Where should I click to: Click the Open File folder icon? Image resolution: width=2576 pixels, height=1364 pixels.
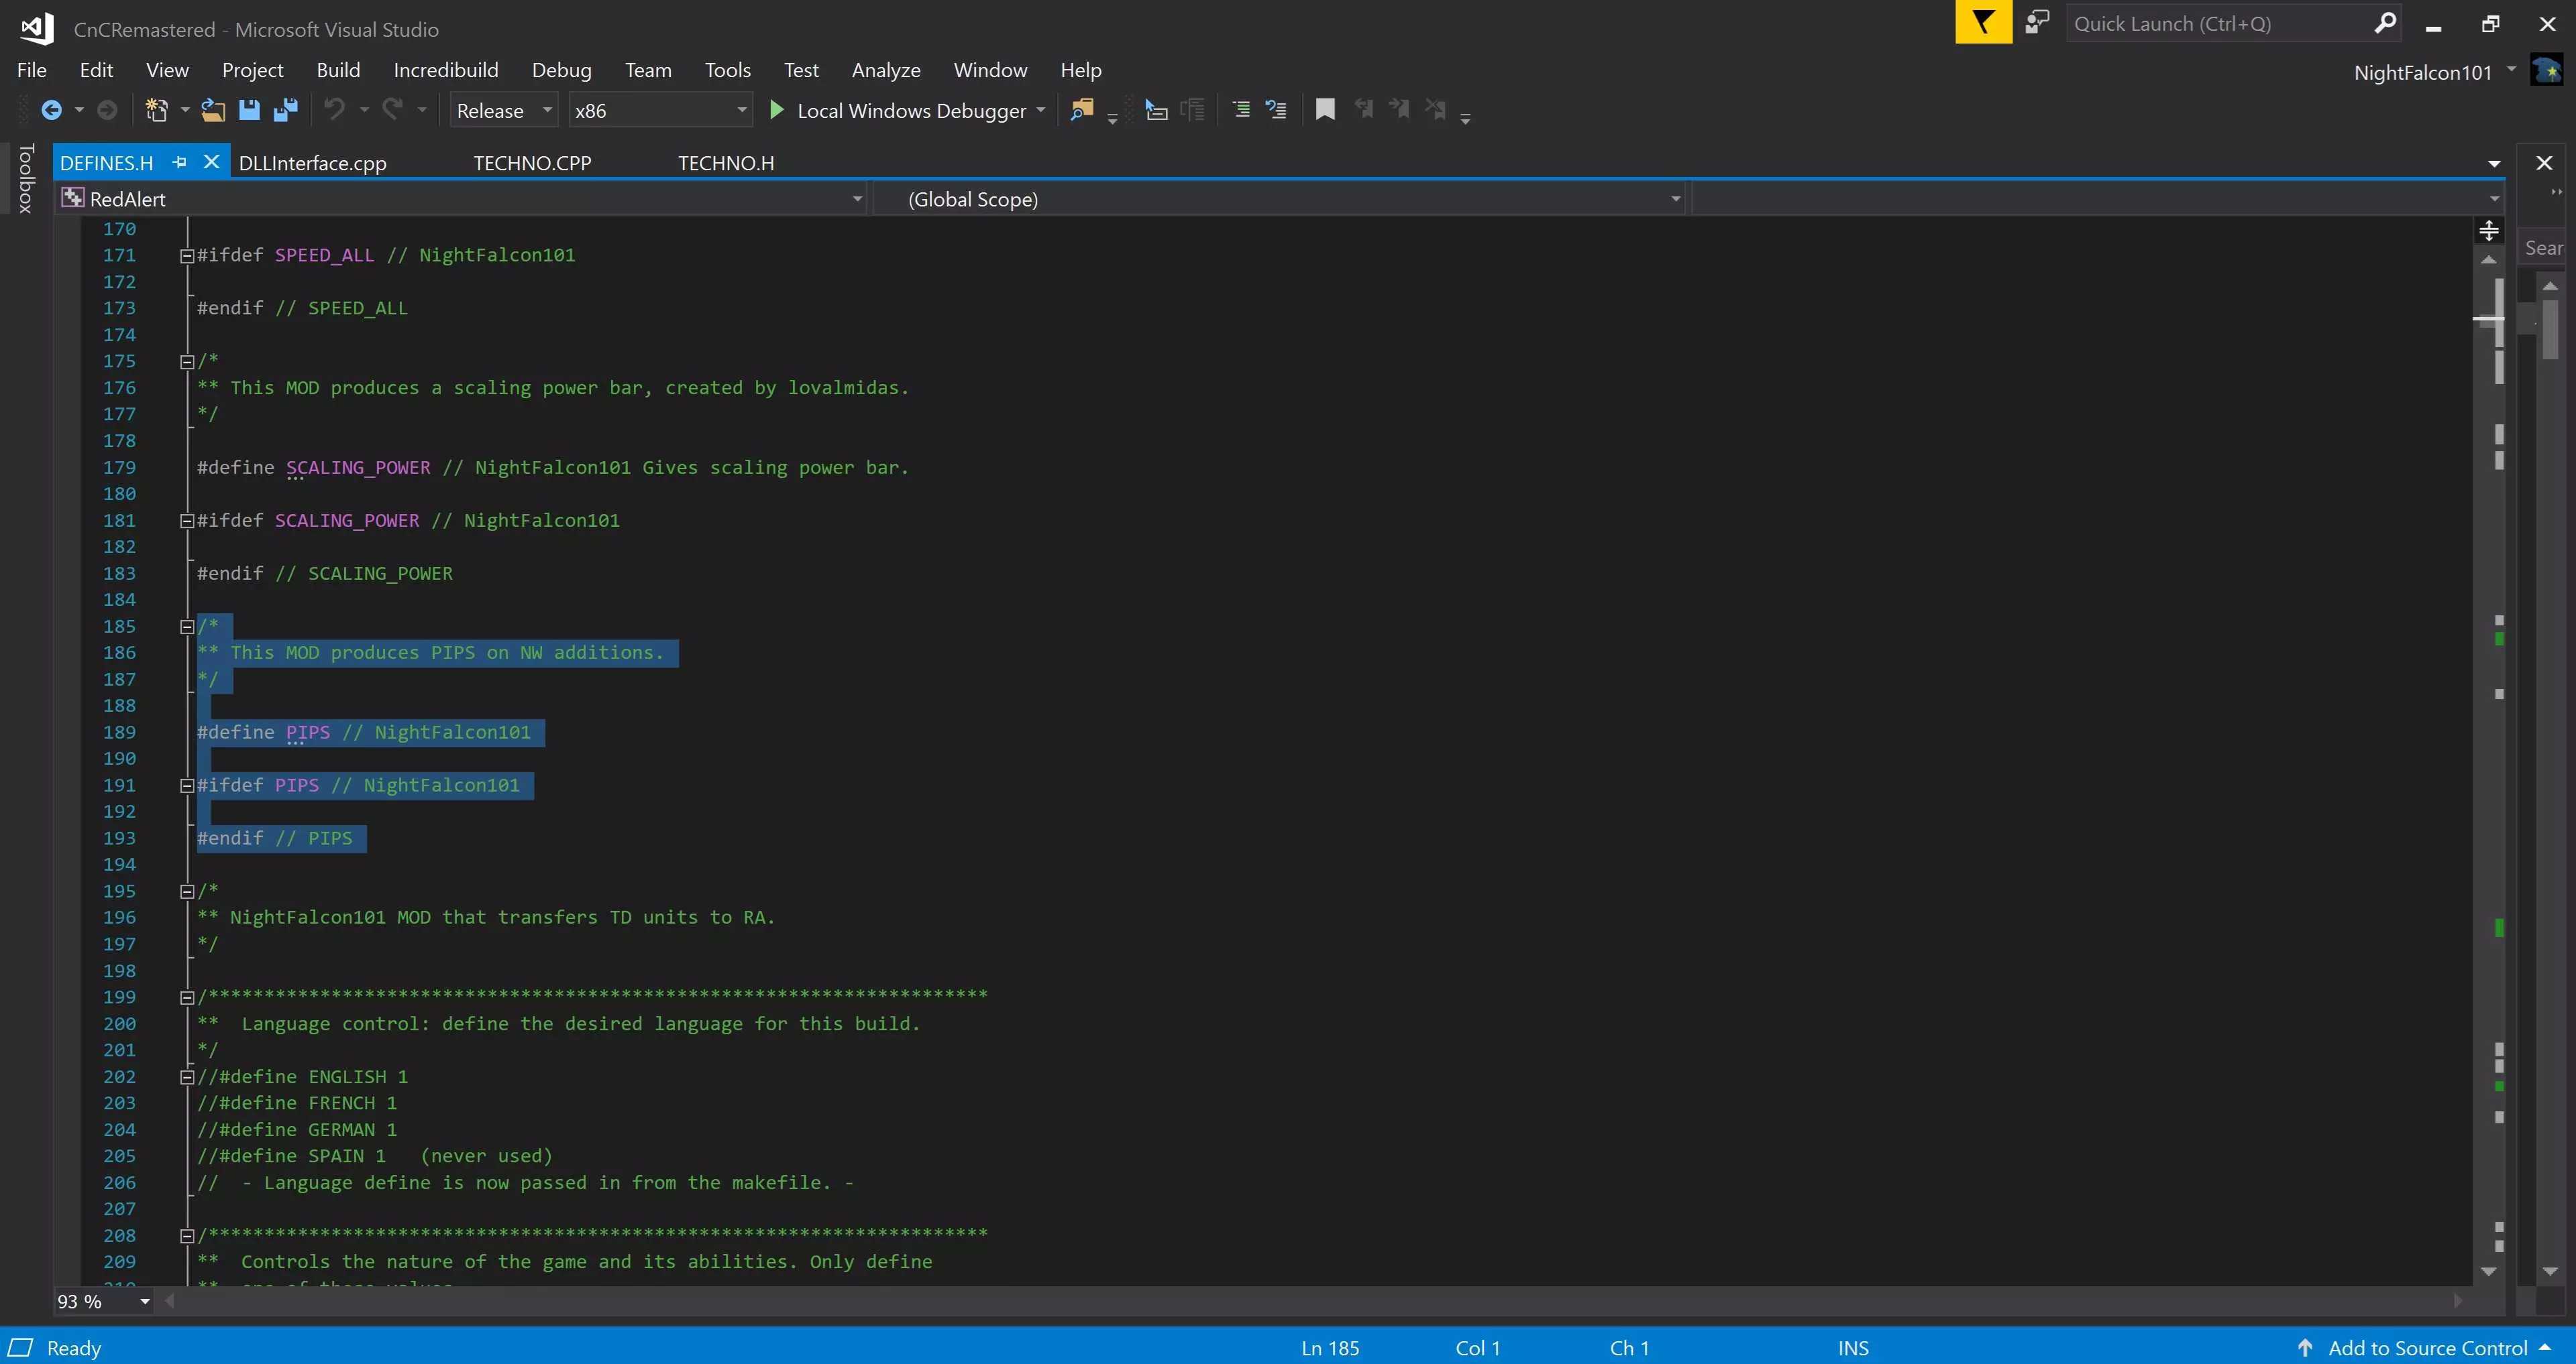click(212, 110)
